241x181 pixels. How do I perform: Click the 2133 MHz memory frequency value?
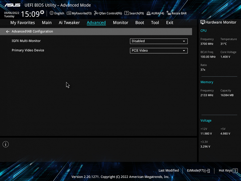point(207,95)
